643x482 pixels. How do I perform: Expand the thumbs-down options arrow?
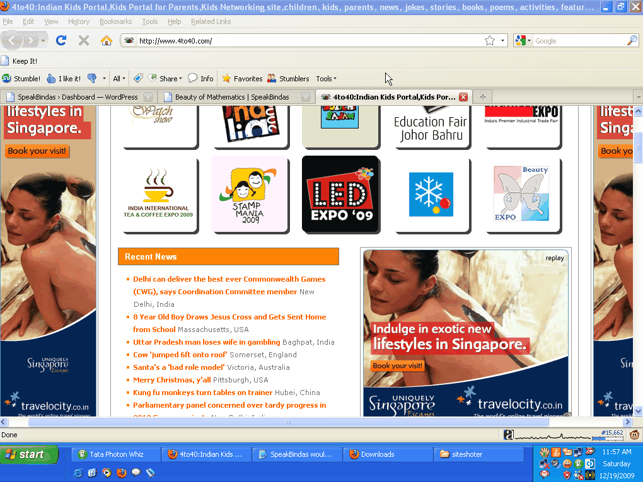click(104, 78)
